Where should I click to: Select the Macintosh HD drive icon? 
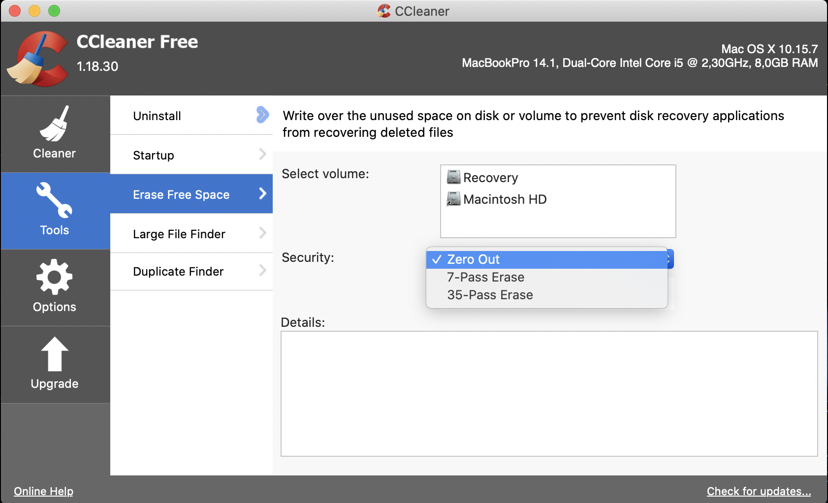(453, 199)
